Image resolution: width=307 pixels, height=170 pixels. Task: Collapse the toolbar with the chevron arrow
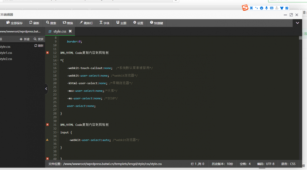297,23
